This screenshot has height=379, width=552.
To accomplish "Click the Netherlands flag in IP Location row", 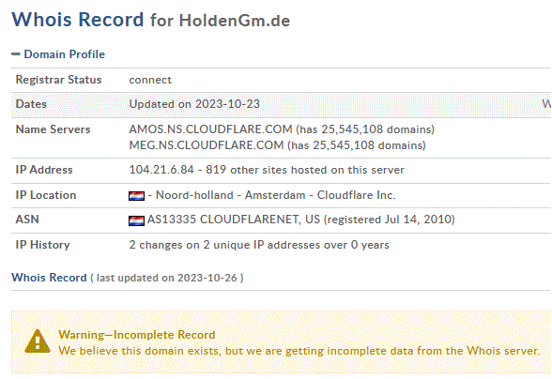I will coord(137,196).
